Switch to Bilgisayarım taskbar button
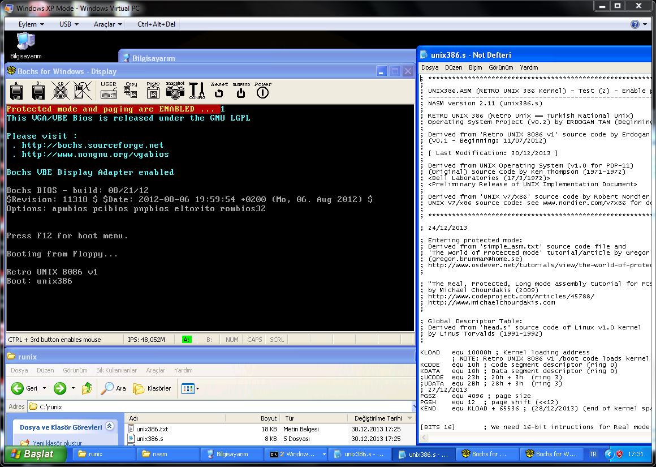656x467 pixels. [x=232, y=454]
